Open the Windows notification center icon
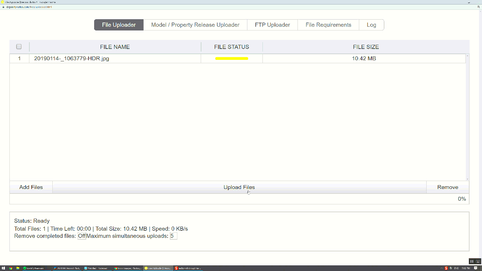This screenshot has height=271, width=482. click(x=476, y=268)
